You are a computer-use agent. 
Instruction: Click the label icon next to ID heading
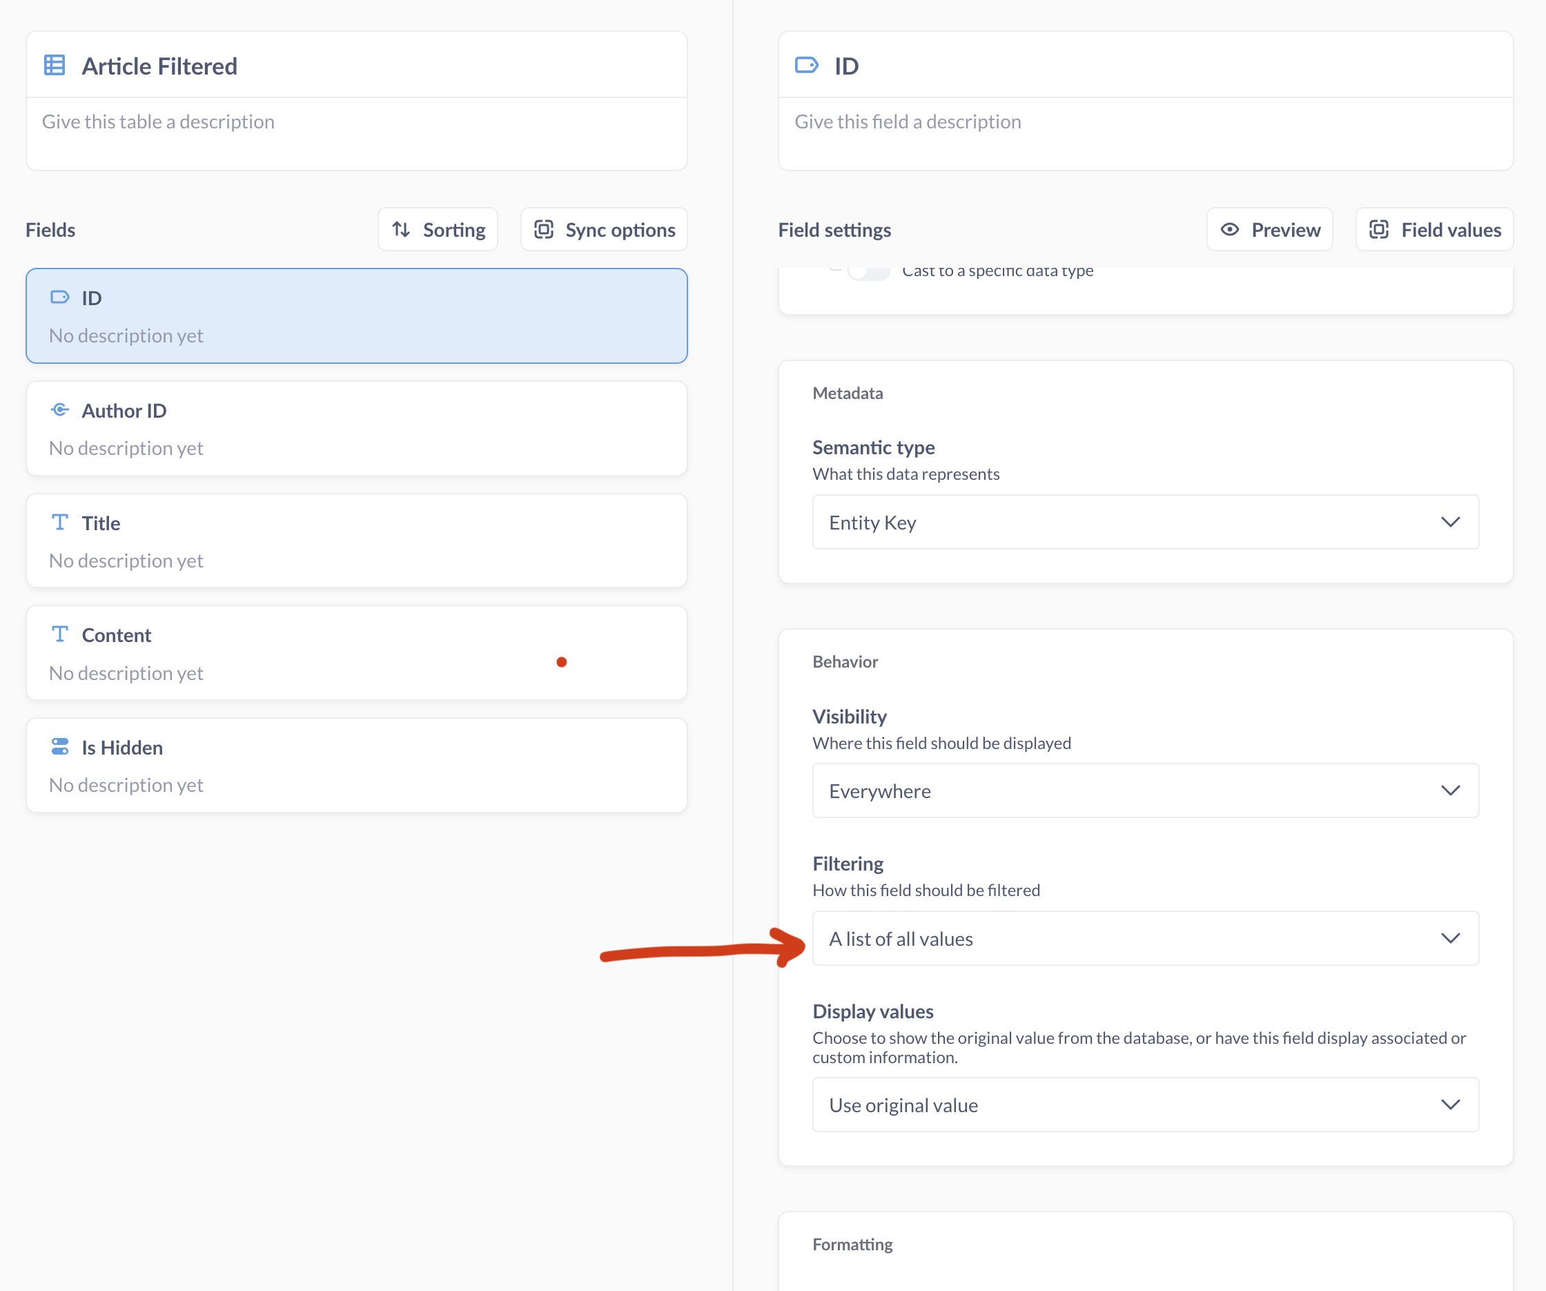click(807, 66)
